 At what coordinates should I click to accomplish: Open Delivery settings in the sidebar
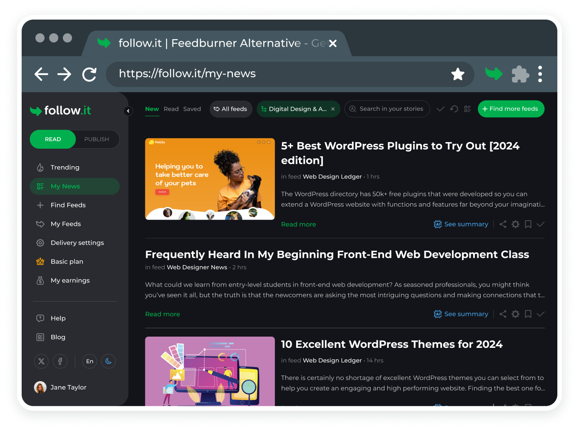(x=75, y=242)
